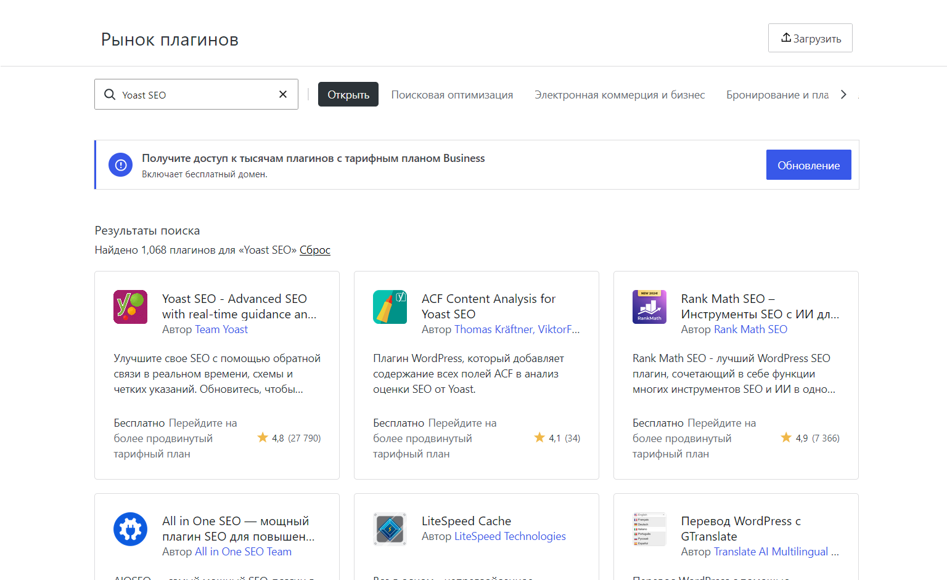Click the Yoast SEO plugin logo icon
The image size is (947, 580).
(x=130, y=307)
